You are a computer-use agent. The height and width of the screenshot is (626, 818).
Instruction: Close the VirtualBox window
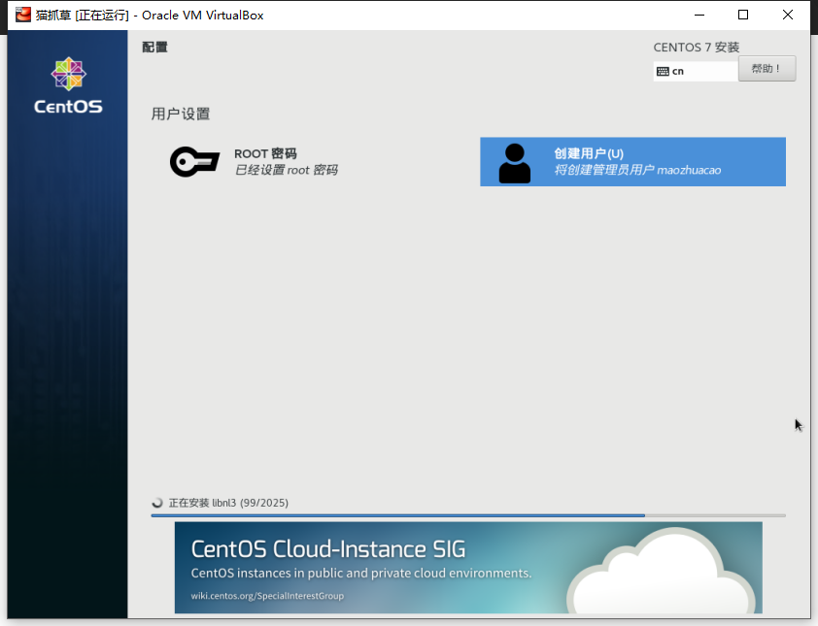pyautogui.click(x=788, y=16)
